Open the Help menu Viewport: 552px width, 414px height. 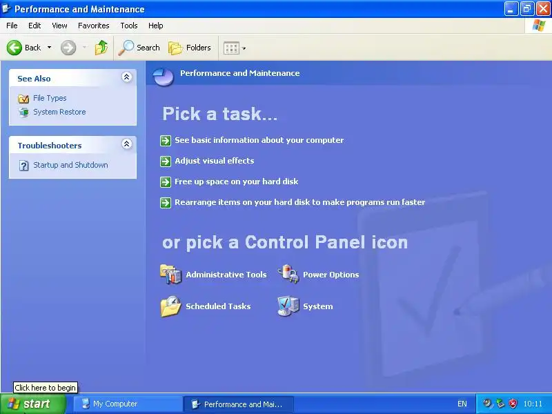tap(156, 26)
